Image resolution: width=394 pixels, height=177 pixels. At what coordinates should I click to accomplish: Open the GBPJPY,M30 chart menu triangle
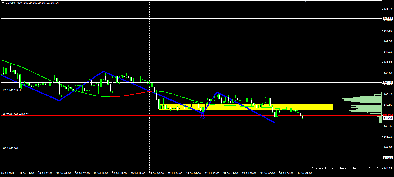pos(3,3)
